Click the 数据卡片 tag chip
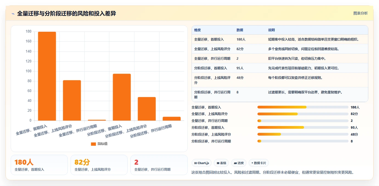The width and height of the screenshot is (379, 186). [259, 163]
